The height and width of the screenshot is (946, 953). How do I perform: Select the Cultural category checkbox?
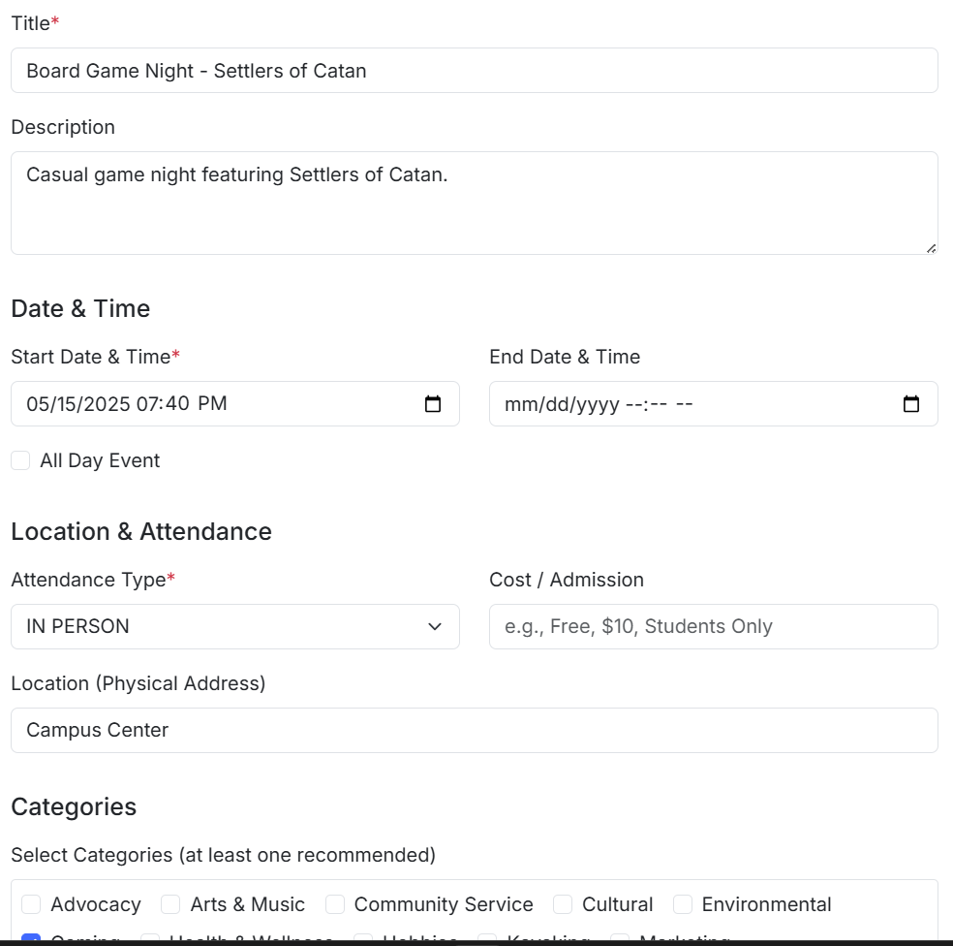(563, 904)
